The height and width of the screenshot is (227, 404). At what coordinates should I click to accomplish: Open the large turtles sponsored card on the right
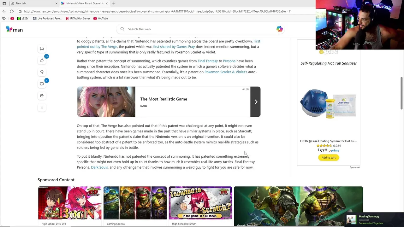[x=298, y=206]
